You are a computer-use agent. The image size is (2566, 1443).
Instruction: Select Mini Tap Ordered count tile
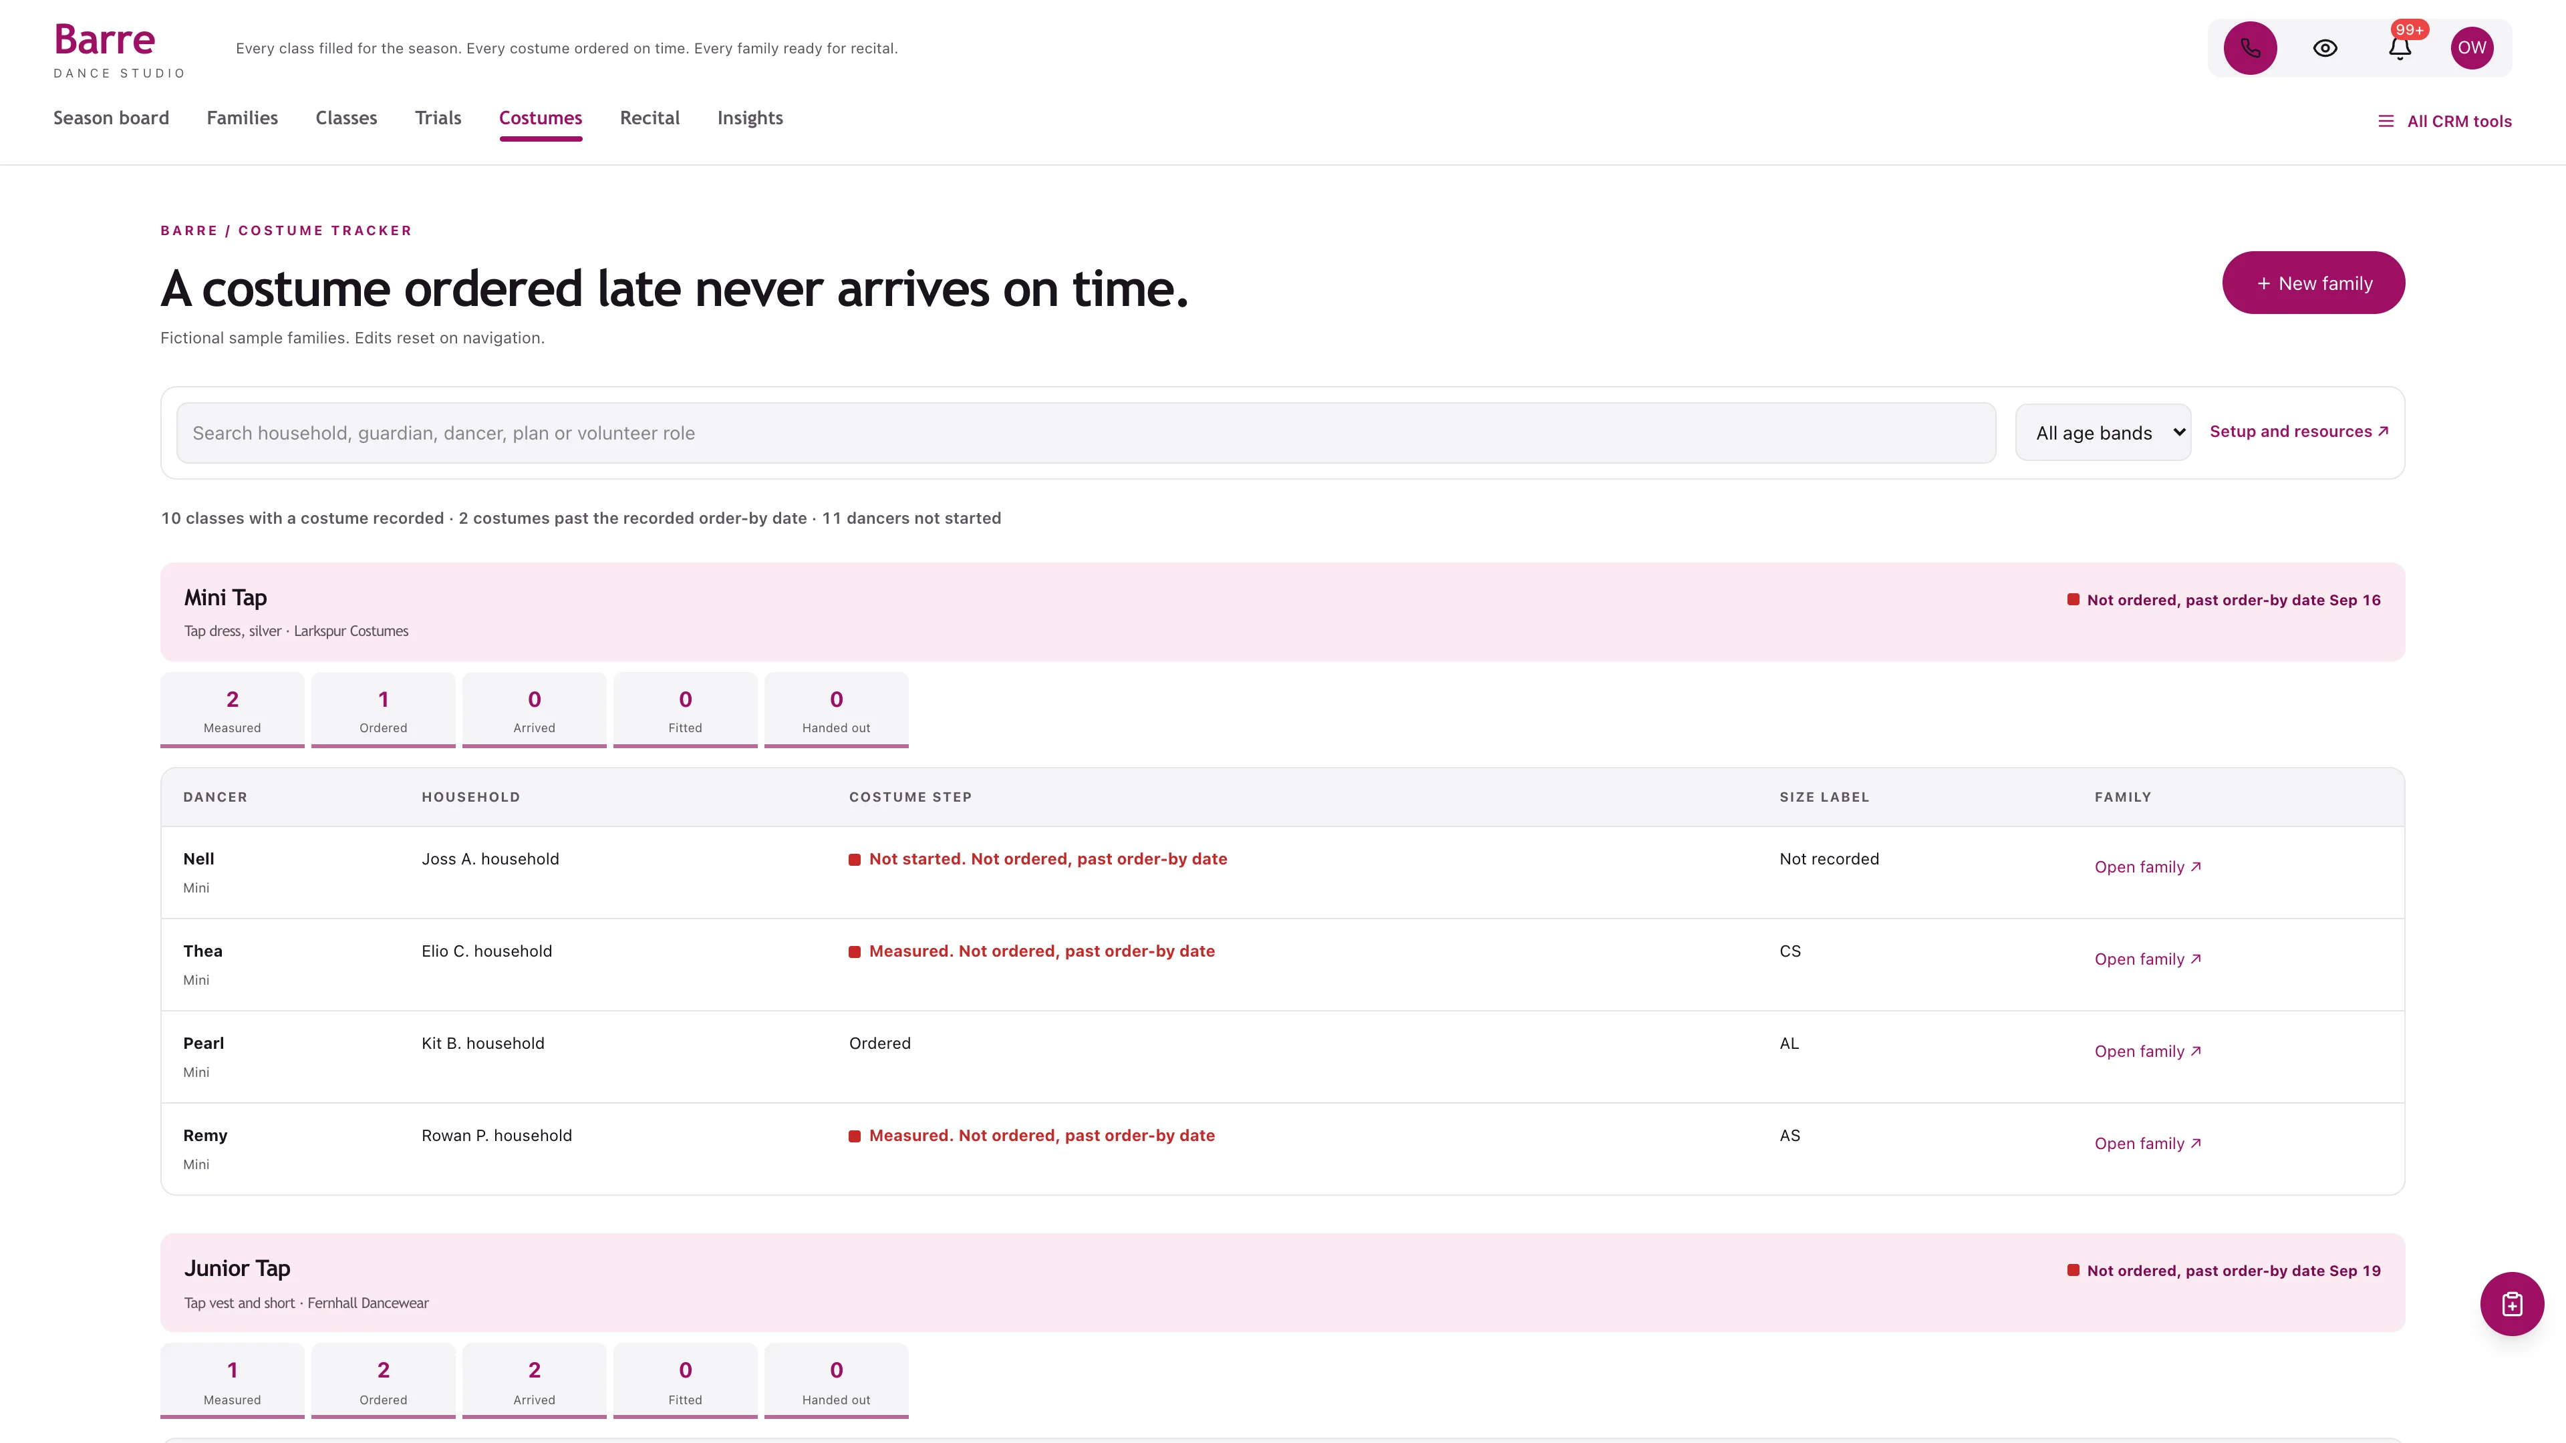tap(384, 710)
